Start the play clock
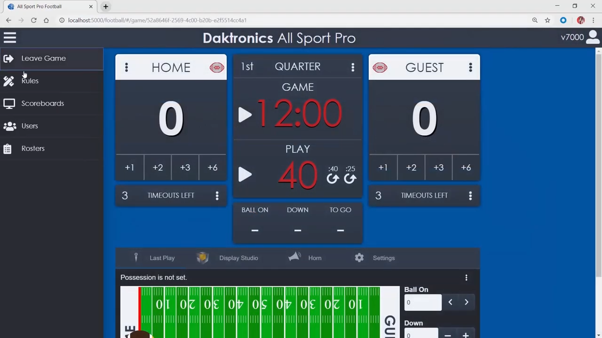Viewport: 602px width, 338px height. click(245, 174)
